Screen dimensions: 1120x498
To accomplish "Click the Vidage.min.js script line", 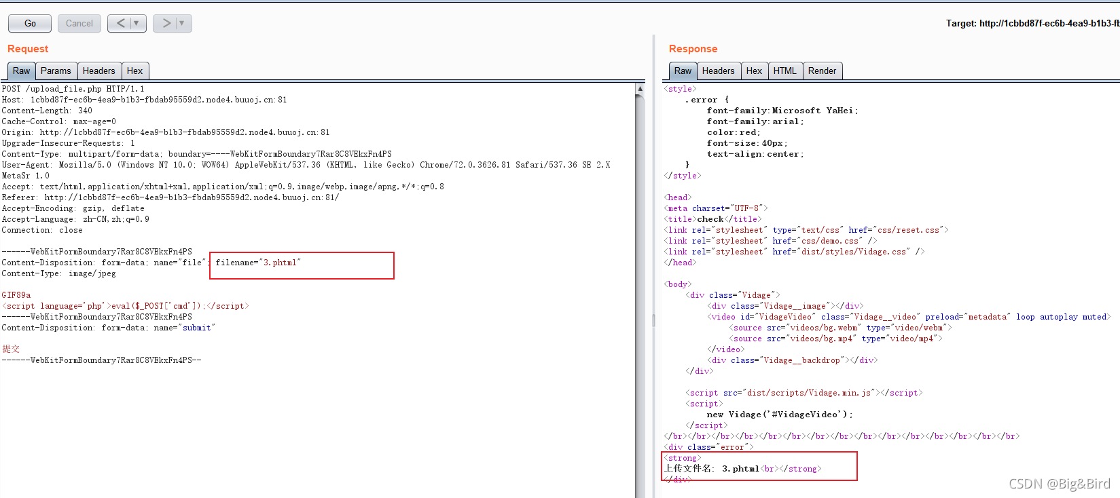I will (x=804, y=393).
